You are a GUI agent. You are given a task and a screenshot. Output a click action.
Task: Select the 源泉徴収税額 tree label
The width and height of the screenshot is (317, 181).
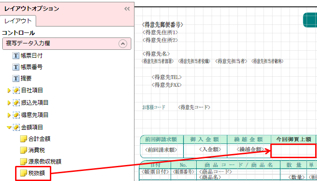click(x=45, y=162)
